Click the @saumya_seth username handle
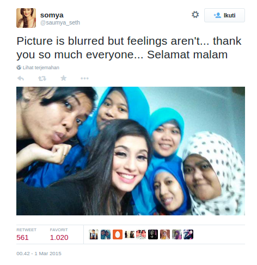Viewport: 257px width, 265px height. [x=60, y=23]
